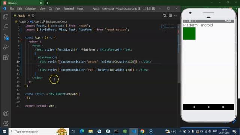240x135 pixels.
Task: Close the App.js editor tab
Action: pos(33,15)
